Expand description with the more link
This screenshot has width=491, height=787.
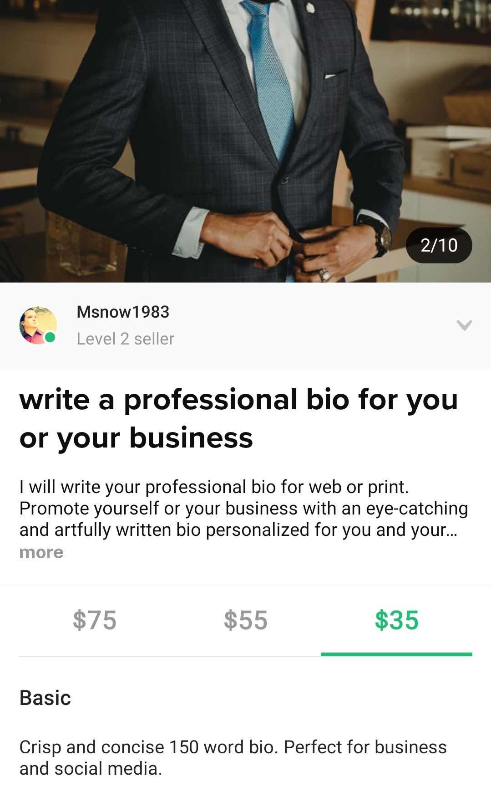pos(41,552)
